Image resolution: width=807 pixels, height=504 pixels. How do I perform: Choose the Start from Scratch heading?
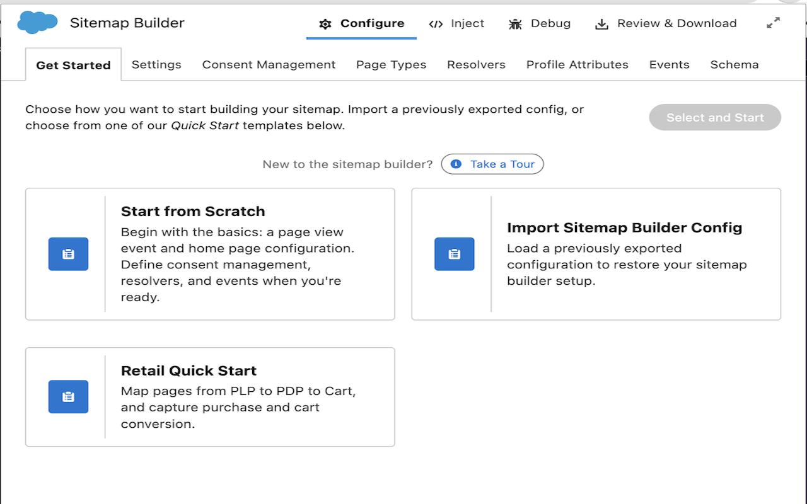(193, 211)
